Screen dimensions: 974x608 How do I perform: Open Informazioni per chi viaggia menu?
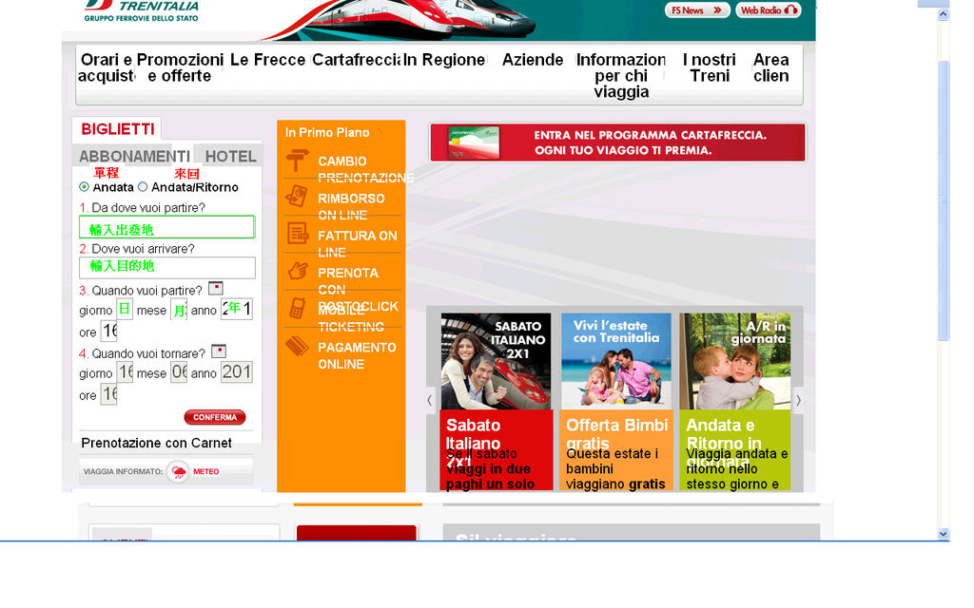pos(621,76)
